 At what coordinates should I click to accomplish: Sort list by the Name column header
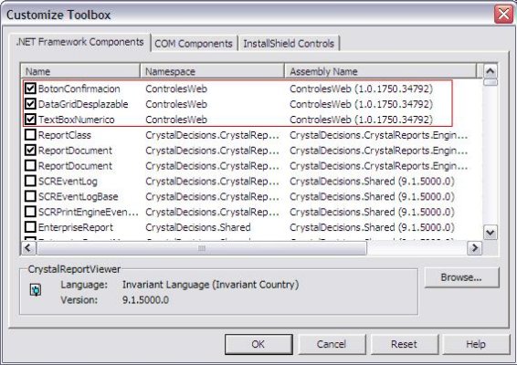point(80,71)
